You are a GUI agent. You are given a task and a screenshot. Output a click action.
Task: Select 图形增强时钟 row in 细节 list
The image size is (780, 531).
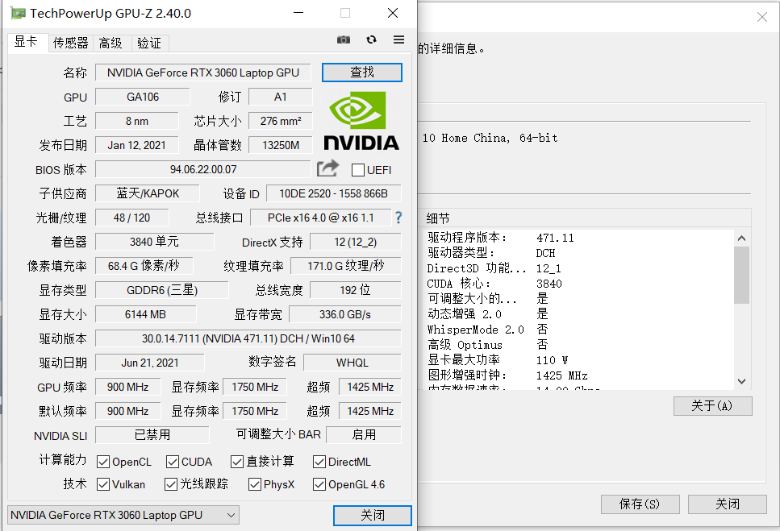pos(579,375)
